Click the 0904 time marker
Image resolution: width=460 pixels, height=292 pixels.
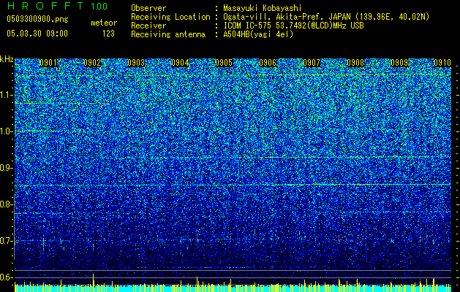180,63
